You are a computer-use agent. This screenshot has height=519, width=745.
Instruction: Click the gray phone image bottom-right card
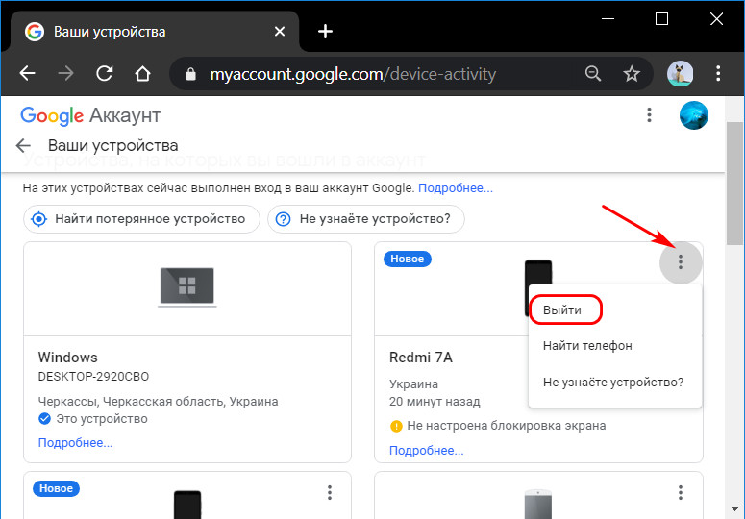point(538,505)
